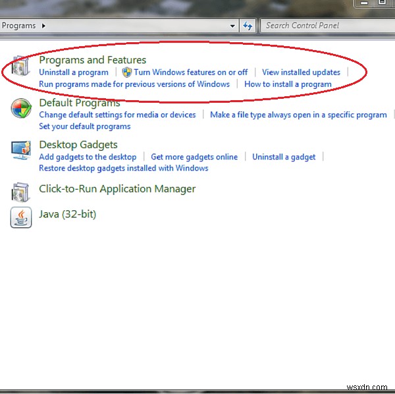The width and height of the screenshot is (395, 394).
Task: Open Make a file type always open link
Action: 298,115
